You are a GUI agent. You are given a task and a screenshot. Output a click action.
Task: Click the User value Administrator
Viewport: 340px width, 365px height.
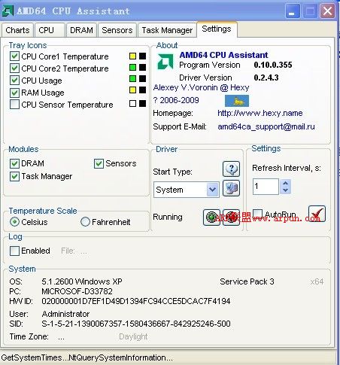tap(65, 314)
